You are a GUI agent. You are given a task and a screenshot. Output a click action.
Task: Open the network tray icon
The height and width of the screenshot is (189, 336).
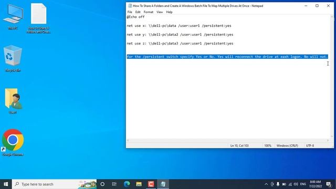point(290,184)
